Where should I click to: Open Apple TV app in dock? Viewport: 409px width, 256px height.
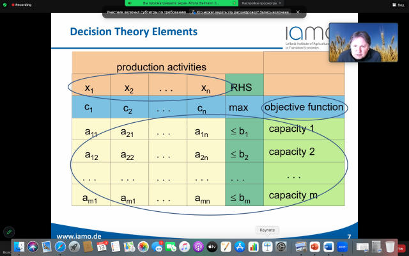pyautogui.click(x=212, y=247)
